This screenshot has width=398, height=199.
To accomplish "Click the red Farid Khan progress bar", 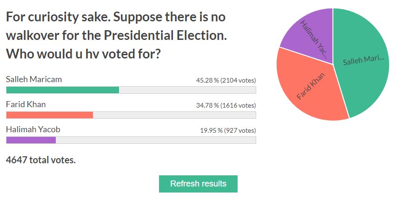I will tap(49, 115).
